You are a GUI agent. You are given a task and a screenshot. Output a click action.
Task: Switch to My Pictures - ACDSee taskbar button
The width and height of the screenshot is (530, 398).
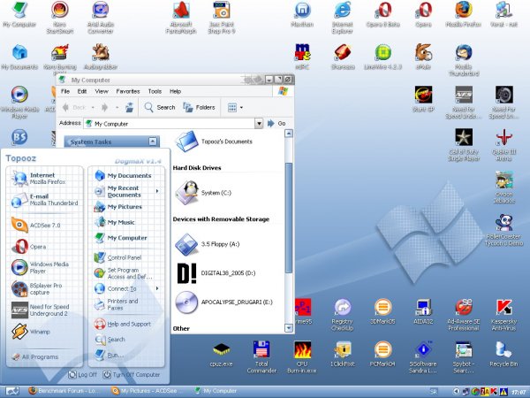point(147,391)
